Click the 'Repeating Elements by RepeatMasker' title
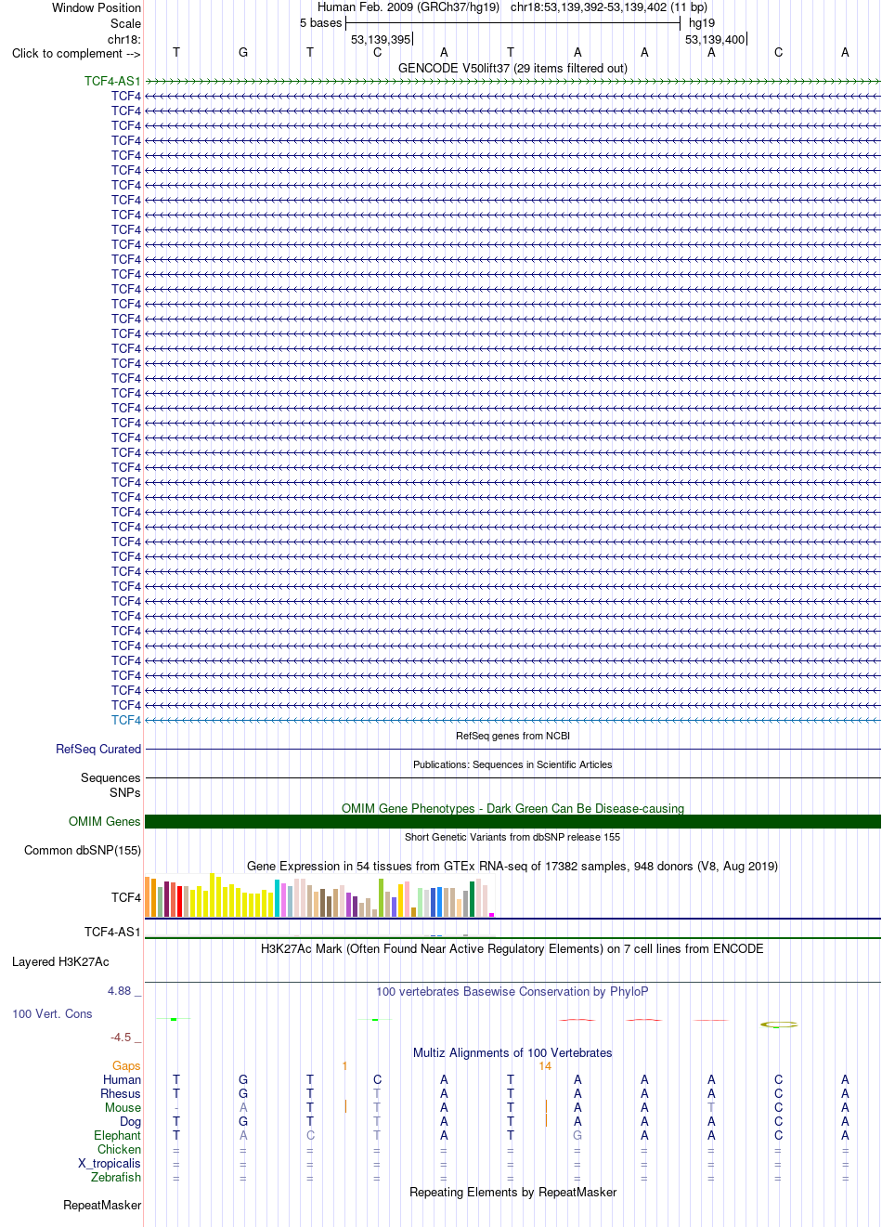Image resolution: width=882 pixels, height=1227 pixels. [512, 1192]
